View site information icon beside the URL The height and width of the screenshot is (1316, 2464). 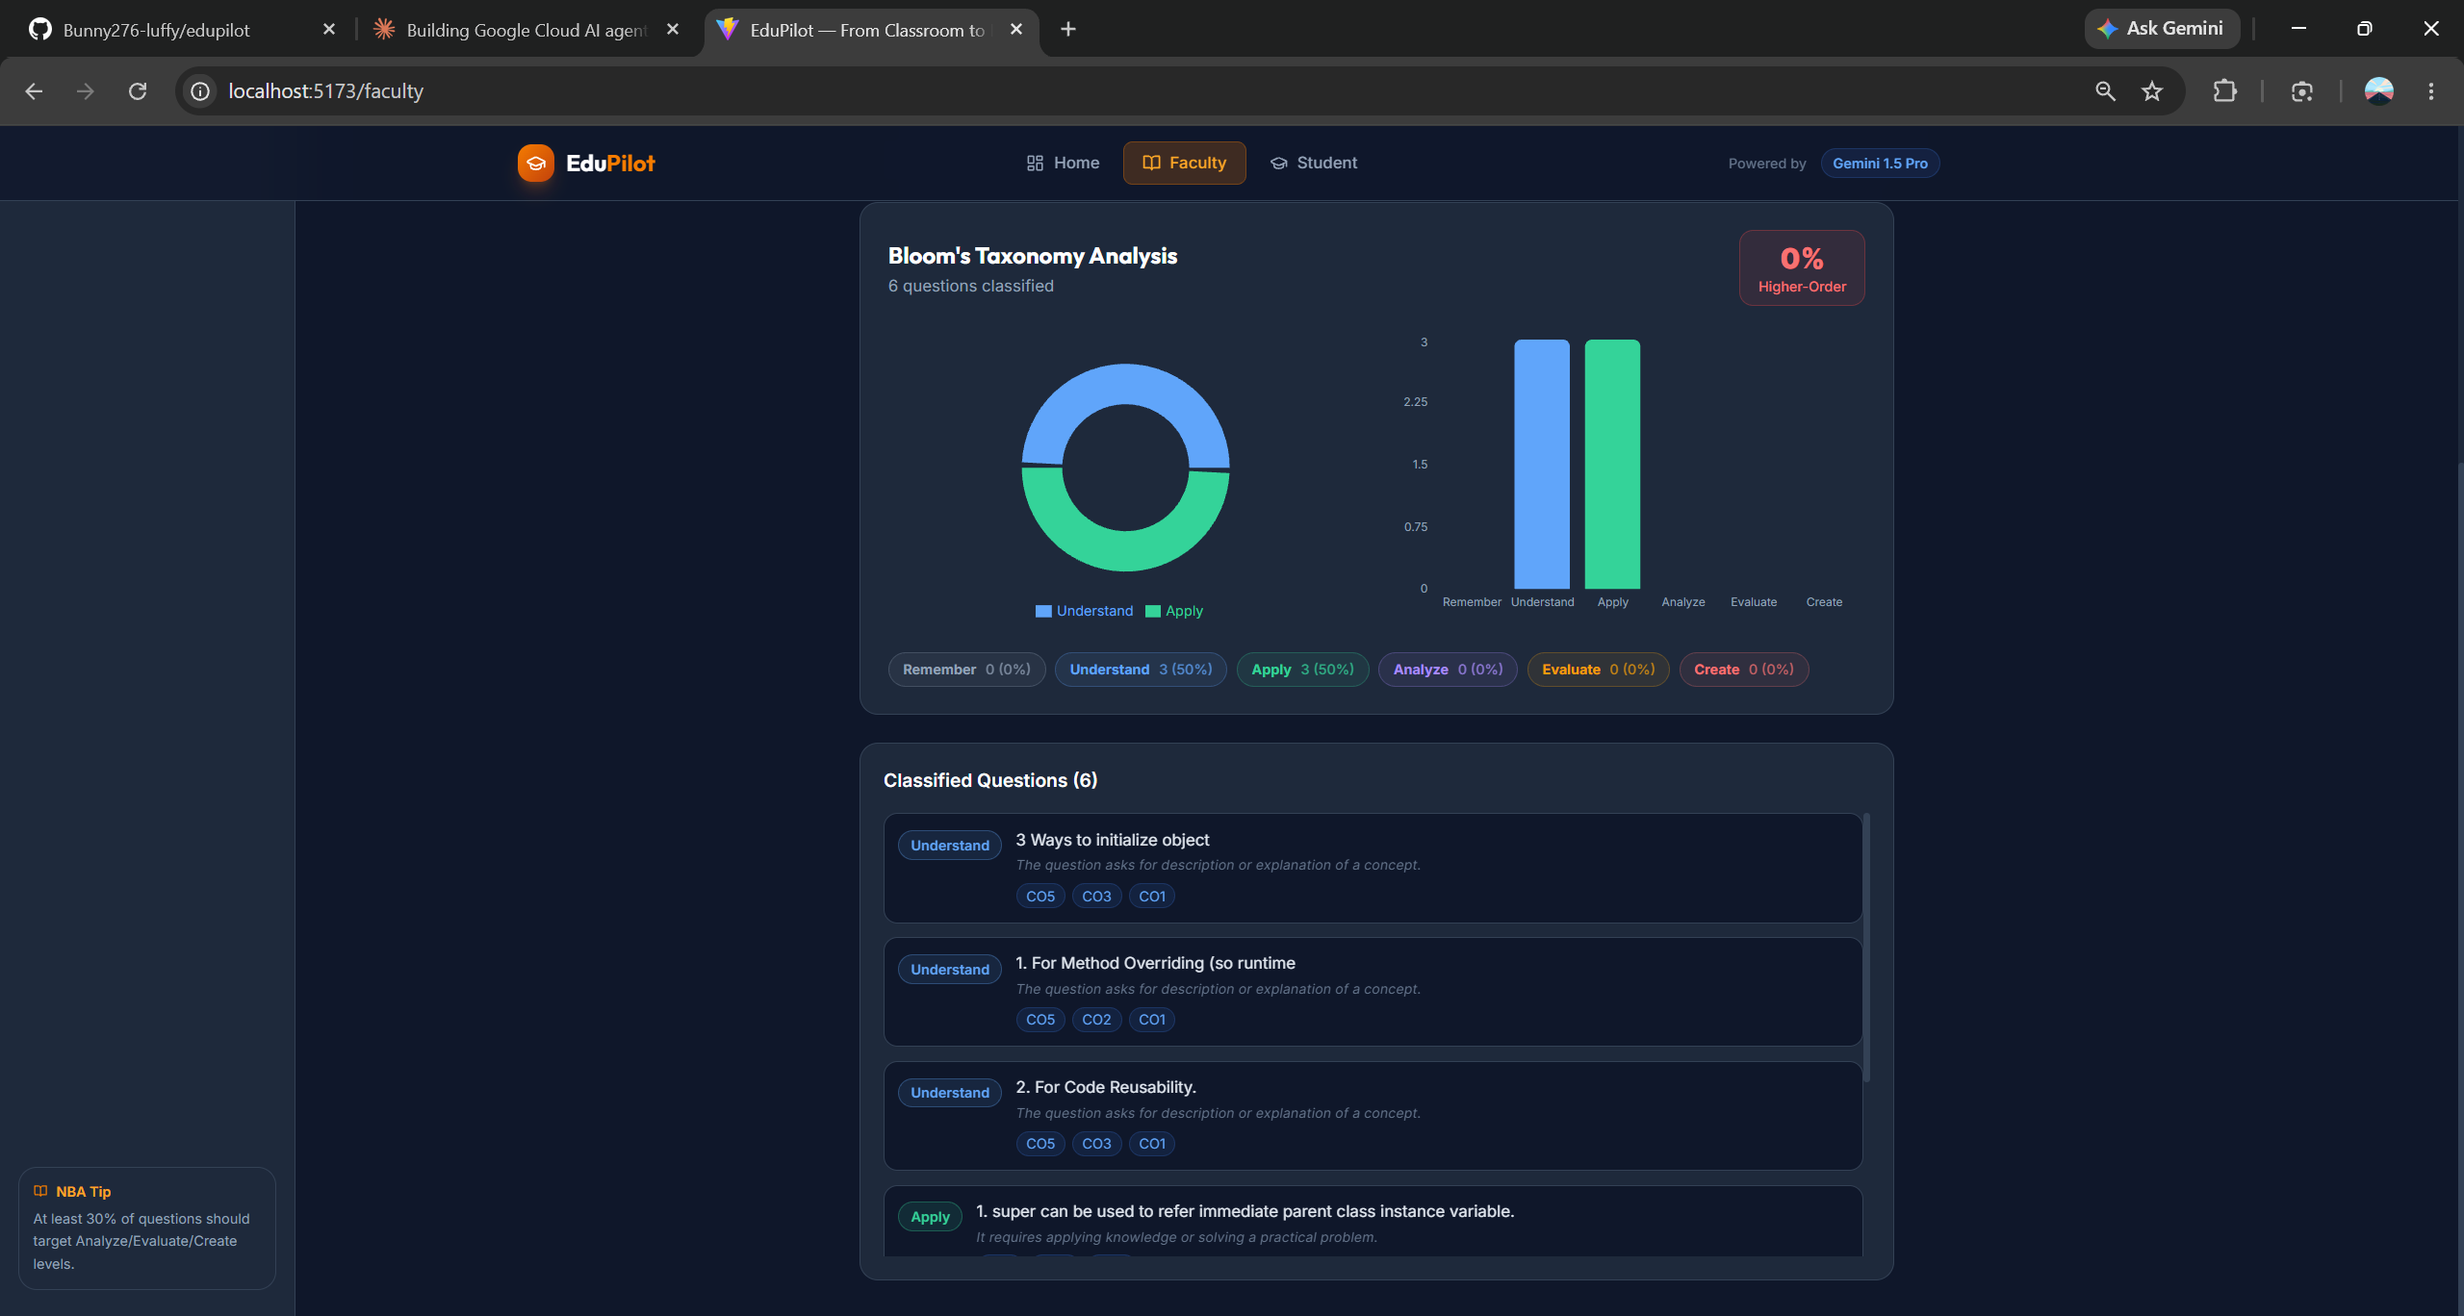(x=200, y=91)
